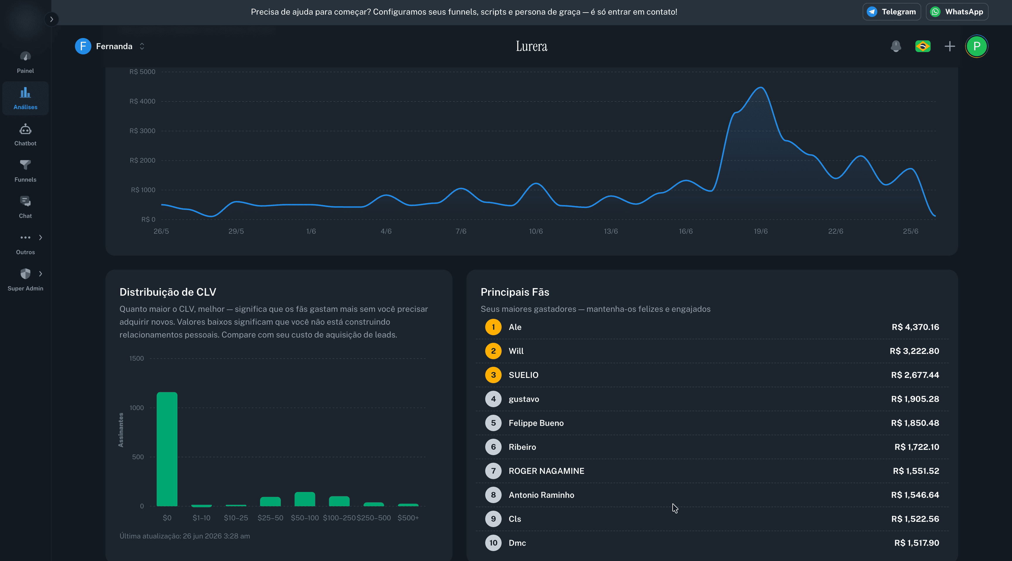Open the Super Admin shield icon

(25, 273)
